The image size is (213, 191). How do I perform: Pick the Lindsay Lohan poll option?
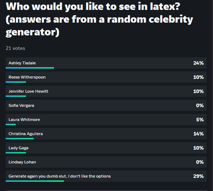(x=106, y=162)
